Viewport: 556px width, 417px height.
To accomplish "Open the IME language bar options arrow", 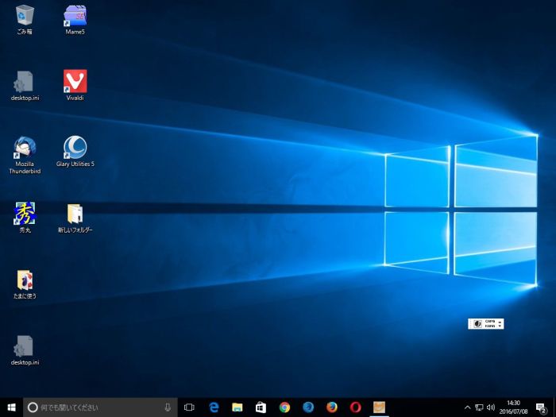I will point(500,326).
